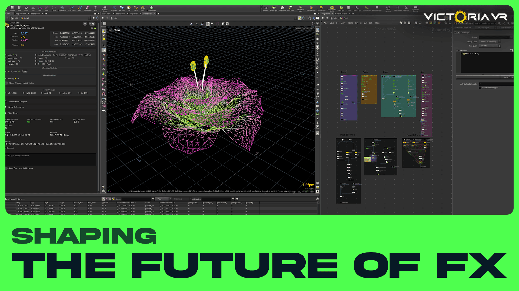Click the Helix shelf tool
Screen dimensions: 519x291
142,8
